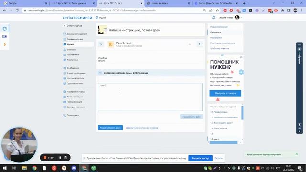Go to next lesson with right arrow

(199, 44)
